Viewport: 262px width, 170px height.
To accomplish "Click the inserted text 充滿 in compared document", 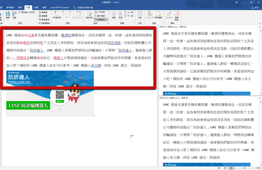I will pyautogui.click(x=31, y=35).
